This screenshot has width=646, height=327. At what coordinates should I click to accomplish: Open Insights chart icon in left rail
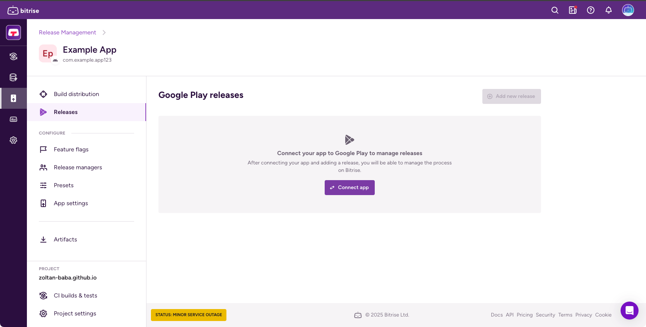pyautogui.click(x=13, y=119)
